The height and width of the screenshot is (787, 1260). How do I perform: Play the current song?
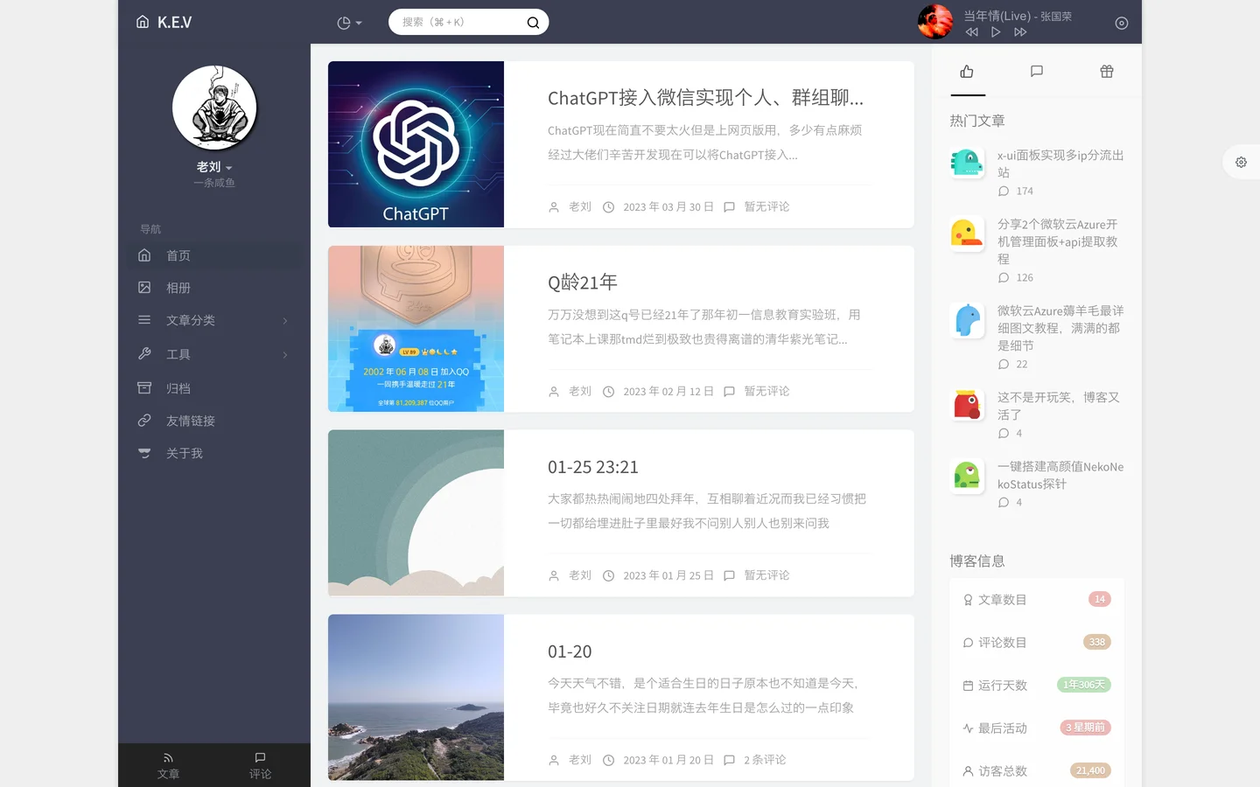[996, 32]
